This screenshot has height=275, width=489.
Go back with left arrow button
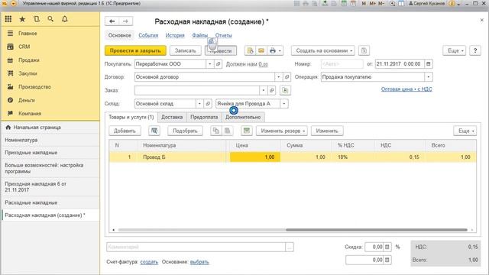[x=112, y=21]
